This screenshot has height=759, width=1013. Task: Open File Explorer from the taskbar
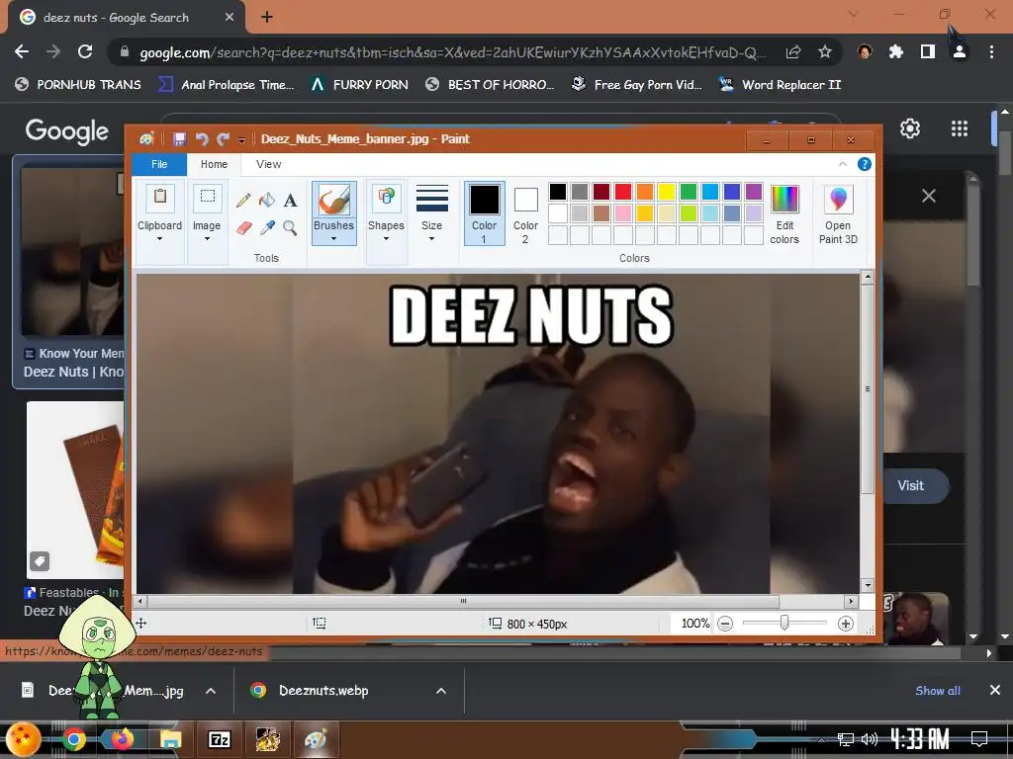point(170,739)
